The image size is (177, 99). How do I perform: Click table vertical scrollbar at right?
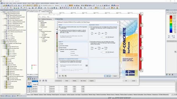[176, 87]
